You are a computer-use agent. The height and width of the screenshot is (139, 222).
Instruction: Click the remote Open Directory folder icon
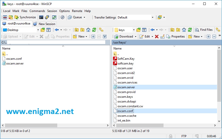coord(138,30)
